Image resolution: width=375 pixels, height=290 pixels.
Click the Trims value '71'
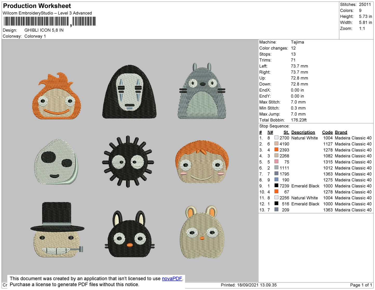[293, 60]
